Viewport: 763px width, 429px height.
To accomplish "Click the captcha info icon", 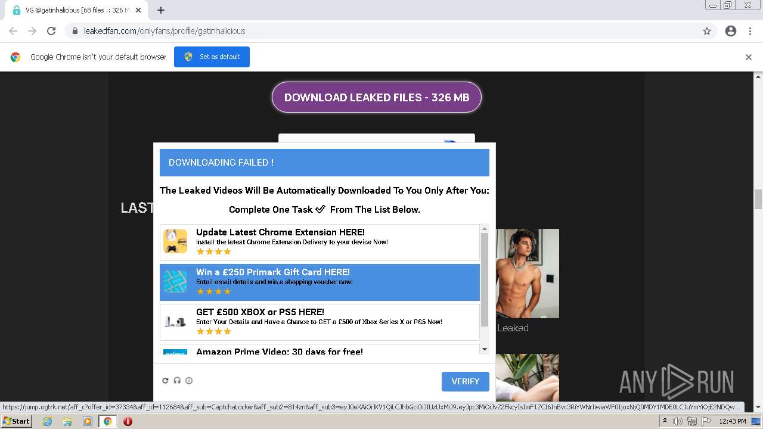I will (189, 381).
